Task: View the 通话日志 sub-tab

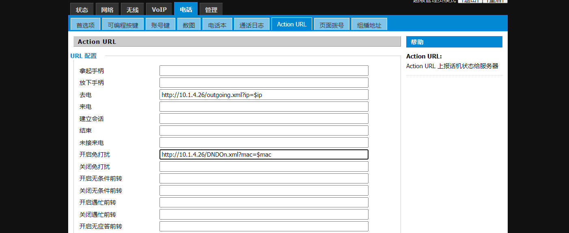Action: coord(251,25)
